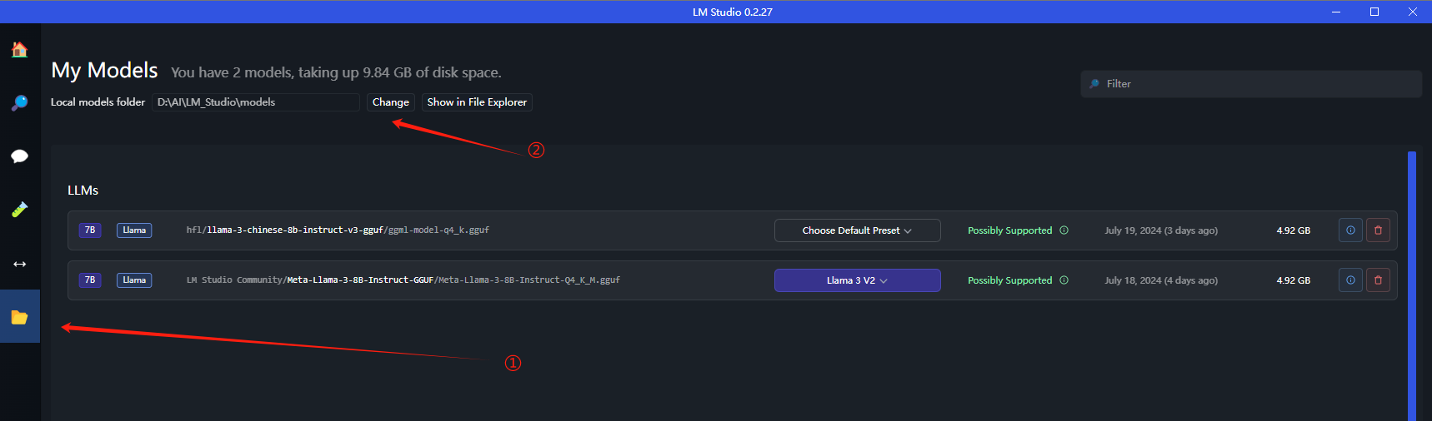This screenshot has width=1432, height=421.
Task: Open the Search magnifier sidebar icon
Action: (19, 103)
